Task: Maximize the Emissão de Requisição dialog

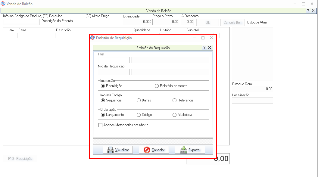Action: point(203,38)
